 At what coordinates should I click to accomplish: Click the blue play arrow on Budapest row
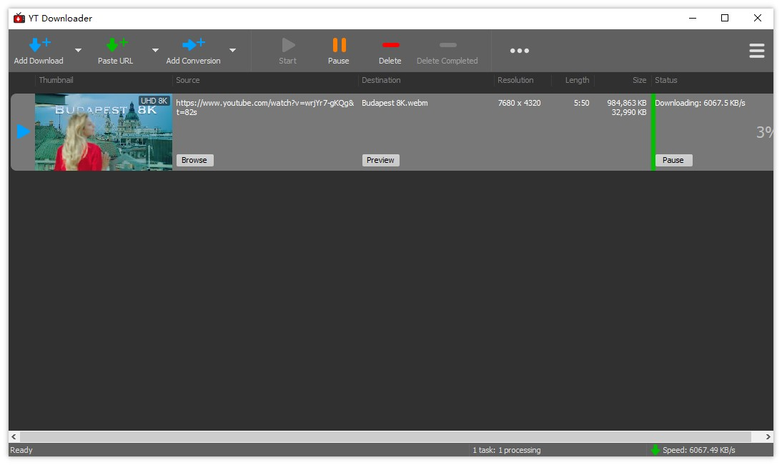point(24,131)
